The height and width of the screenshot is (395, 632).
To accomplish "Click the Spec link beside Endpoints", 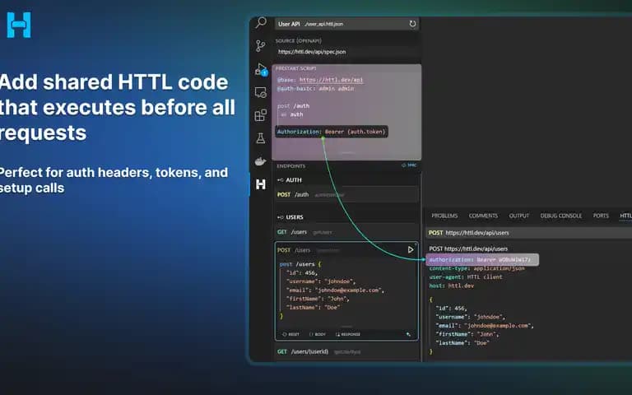I will pos(409,165).
